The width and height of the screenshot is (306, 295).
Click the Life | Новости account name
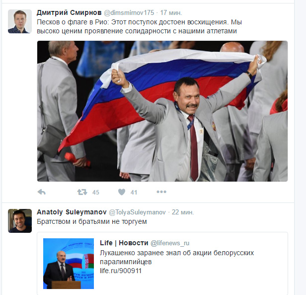click(x=124, y=243)
